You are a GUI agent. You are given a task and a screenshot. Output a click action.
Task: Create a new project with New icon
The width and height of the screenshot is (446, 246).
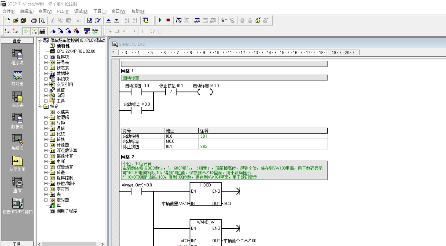click(x=7, y=20)
